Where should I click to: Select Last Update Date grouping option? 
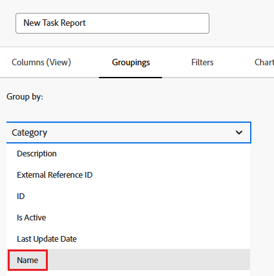coord(129,239)
